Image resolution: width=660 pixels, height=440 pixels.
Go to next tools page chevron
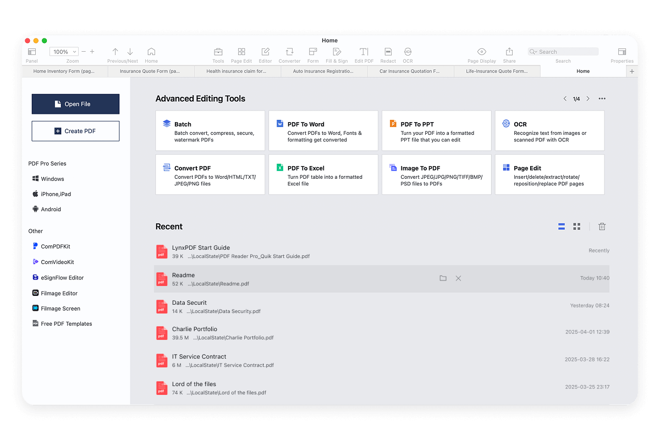[x=588, y=99]
